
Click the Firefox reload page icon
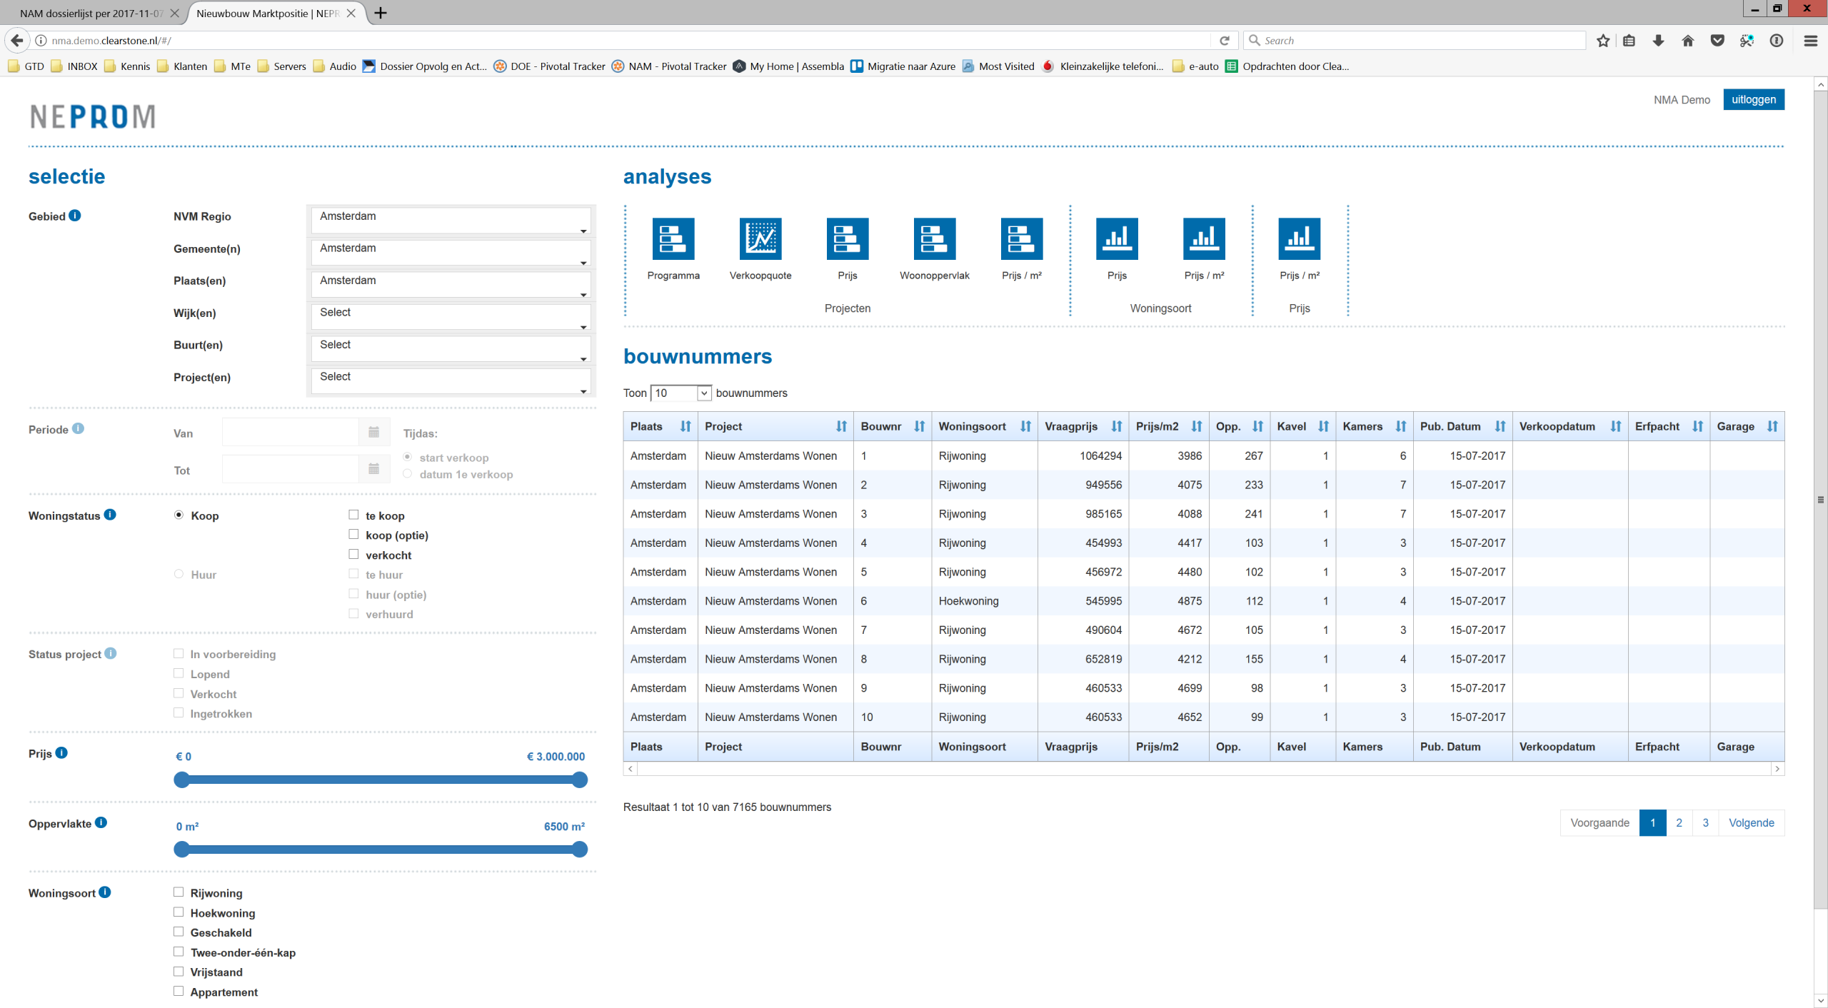click(1224, 41)
